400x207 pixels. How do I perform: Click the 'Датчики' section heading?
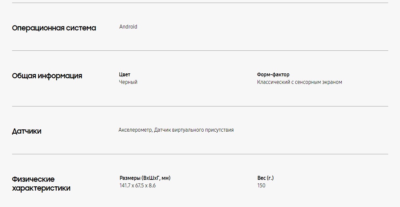27,131
